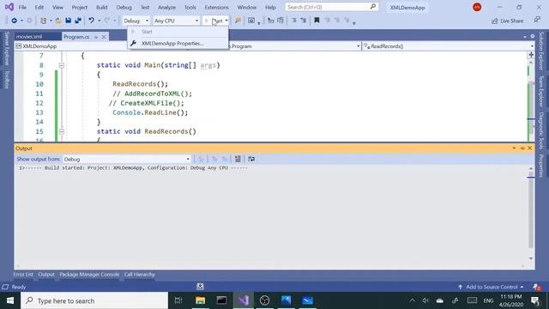Screen dimensions: 549x309
Task: Click the Start dropdown arrow
Action: (226, 21)
